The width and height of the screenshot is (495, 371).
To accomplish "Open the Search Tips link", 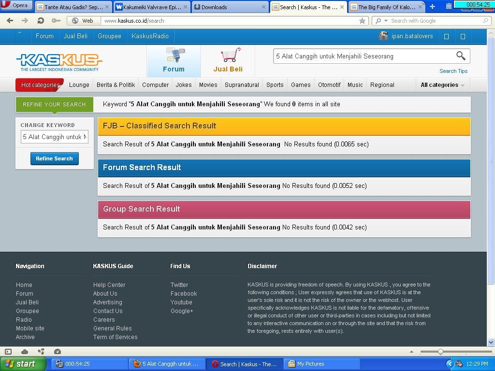I will [x=453, y=71].
